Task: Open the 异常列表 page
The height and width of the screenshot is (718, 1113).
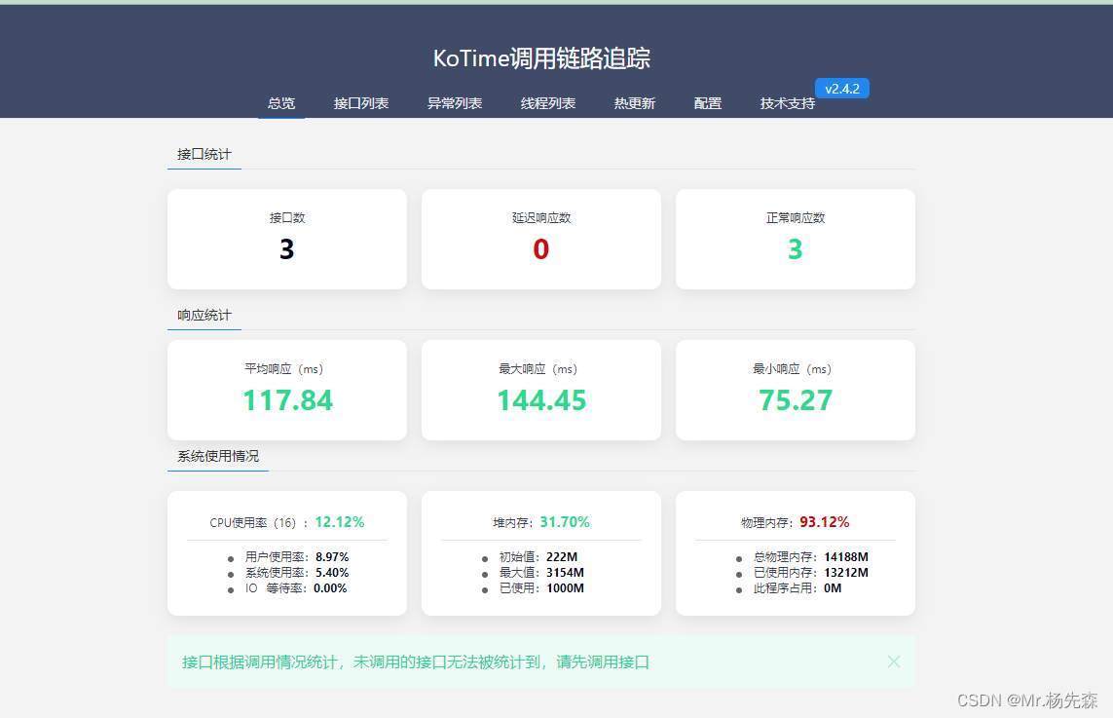Action: [x=454, y=102]
